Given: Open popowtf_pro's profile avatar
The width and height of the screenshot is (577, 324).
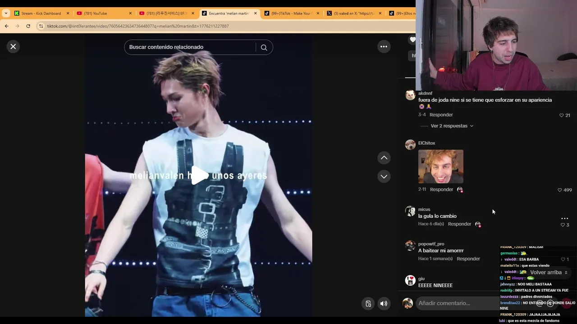Looking at the screenshot, I should click(410, 246).
